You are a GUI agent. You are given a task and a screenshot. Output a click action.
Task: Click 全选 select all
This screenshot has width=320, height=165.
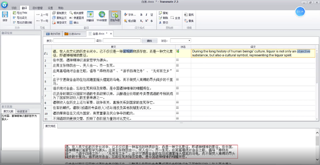tap(175, 18)
